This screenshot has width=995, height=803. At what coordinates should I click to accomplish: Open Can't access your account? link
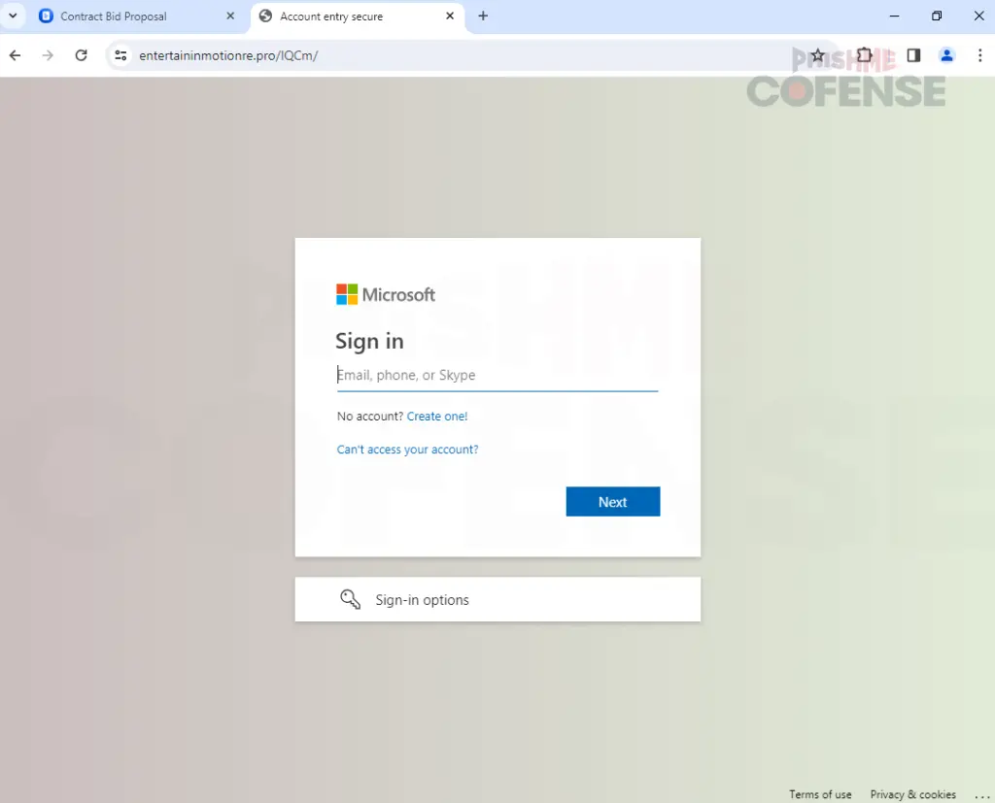coord(407,449)
